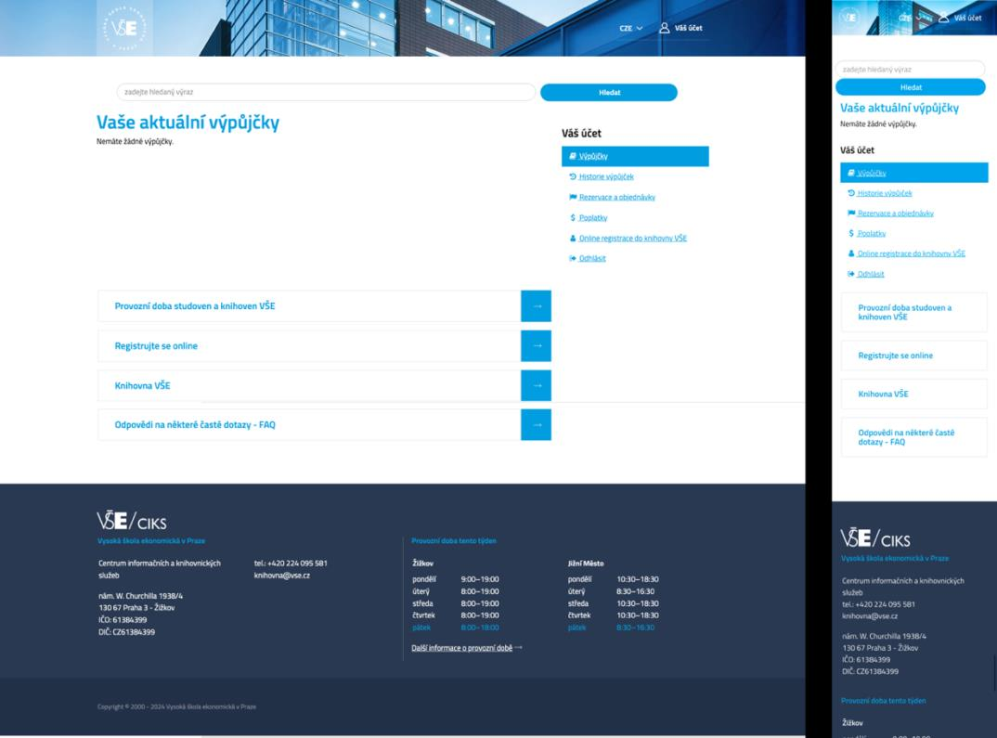The height and width of the screenshot is (738, 997).
Task: Click the Hledat button in wide layout
Action: point(608,92)
